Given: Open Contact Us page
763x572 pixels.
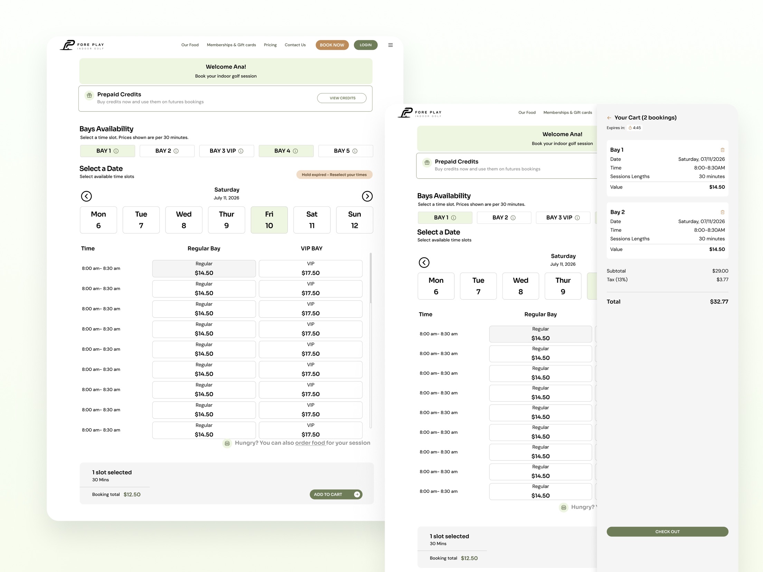Looking at the screenshot, I should [x=295, y=45].
